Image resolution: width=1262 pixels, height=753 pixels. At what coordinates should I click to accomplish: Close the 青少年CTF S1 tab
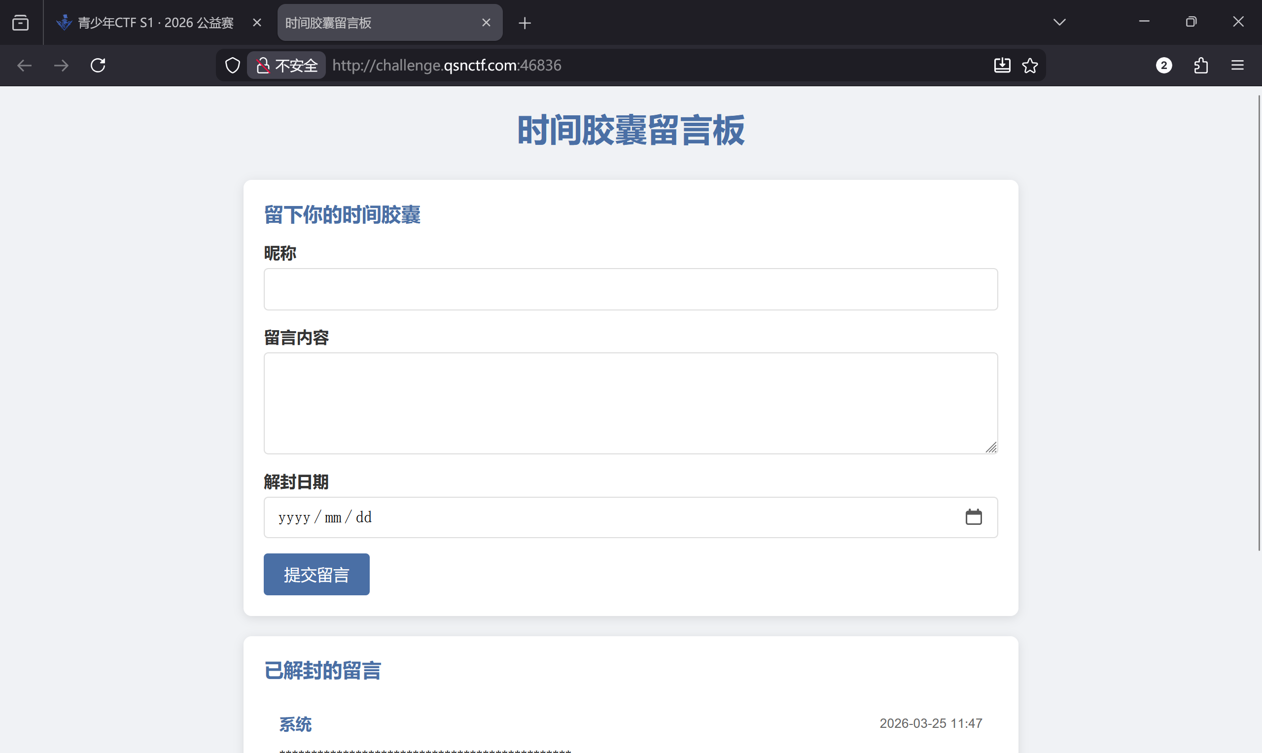point(257,23)
